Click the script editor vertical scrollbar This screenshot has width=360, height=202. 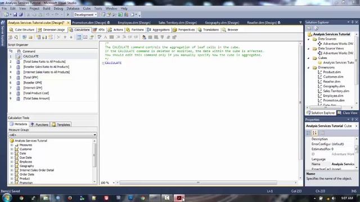(x=300, y=103)
